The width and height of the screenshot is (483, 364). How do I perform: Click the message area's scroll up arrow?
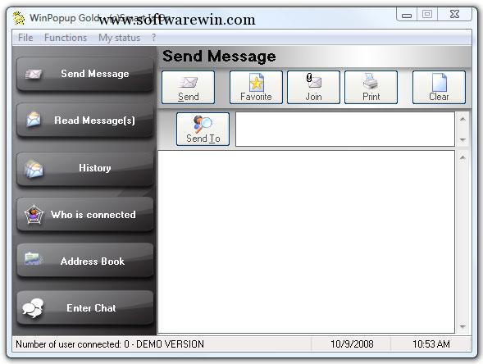[462, 157]
